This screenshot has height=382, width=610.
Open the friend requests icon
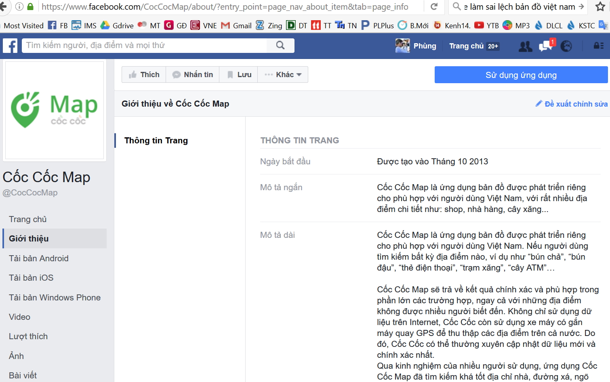(x=525, y=46)
